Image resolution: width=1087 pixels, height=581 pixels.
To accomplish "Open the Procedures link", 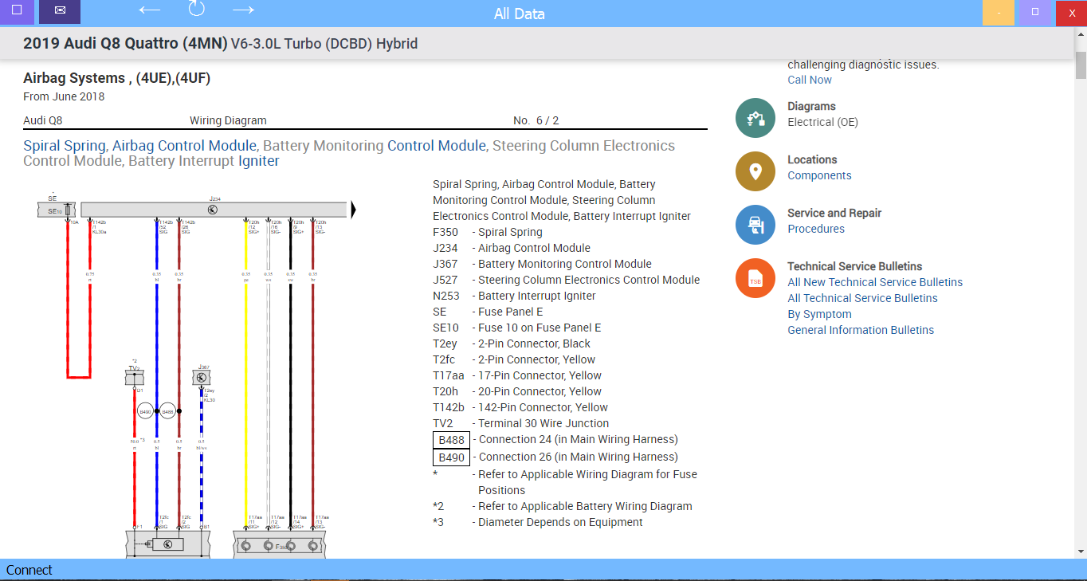I will [x=816, y=229].
